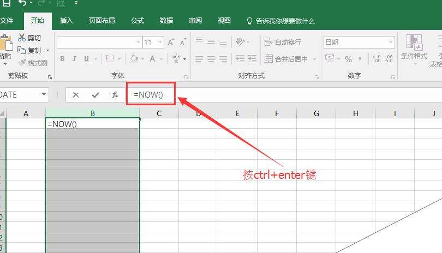This screenshot has width=442, height=253.
Task: Click the select-all corner triangle
Action: pos(3,113)
